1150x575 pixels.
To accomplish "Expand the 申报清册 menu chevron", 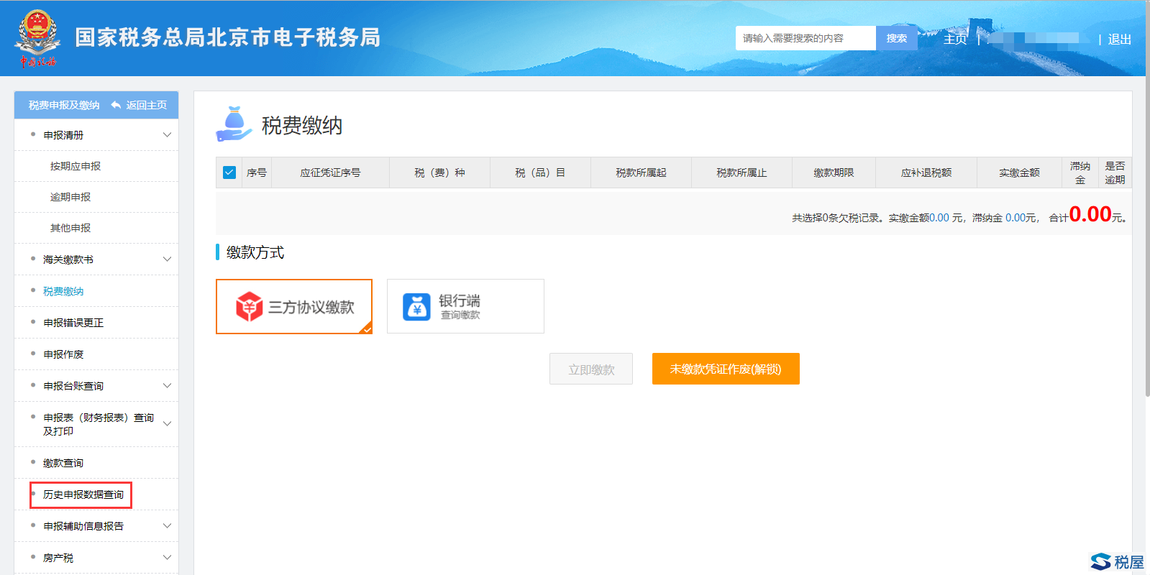I will pyautogui.click(x=167, y=135).
